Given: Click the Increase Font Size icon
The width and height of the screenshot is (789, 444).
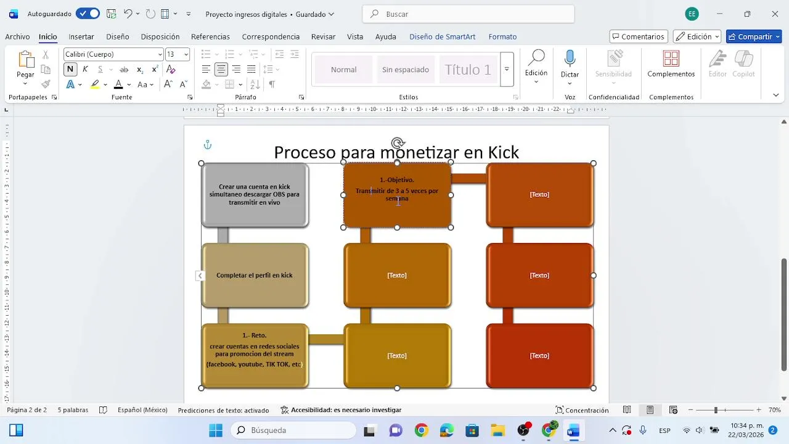Looking at the screenshot, I should pyautogui.click(x=168, y=84).
